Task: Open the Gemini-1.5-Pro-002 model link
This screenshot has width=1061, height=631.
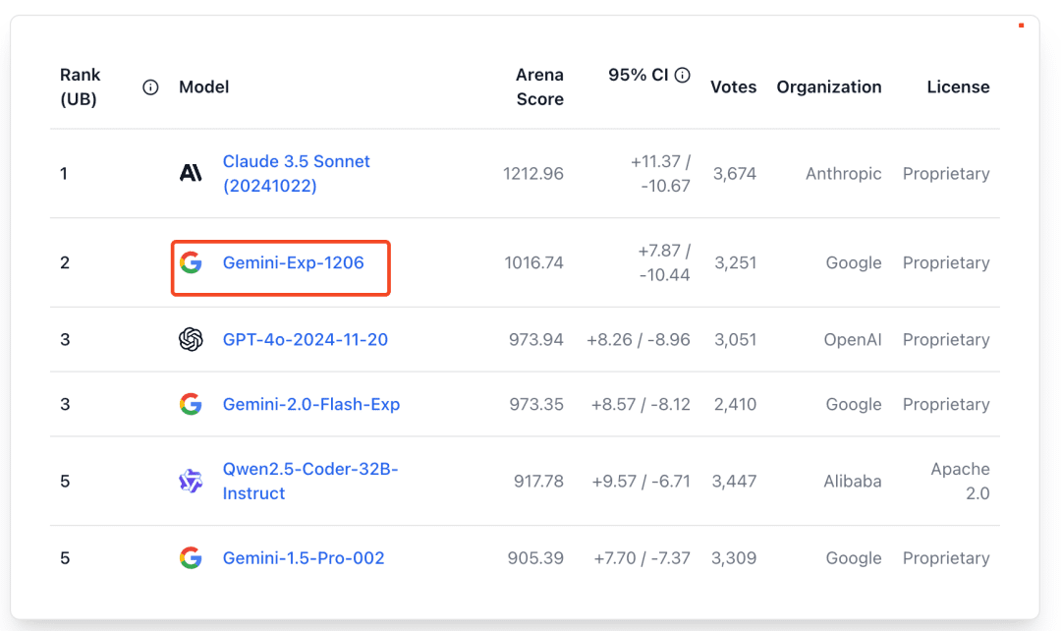Action: [304, 558]
